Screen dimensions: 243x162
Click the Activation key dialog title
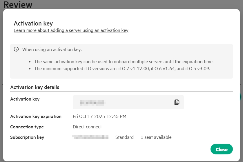(33, 23)
